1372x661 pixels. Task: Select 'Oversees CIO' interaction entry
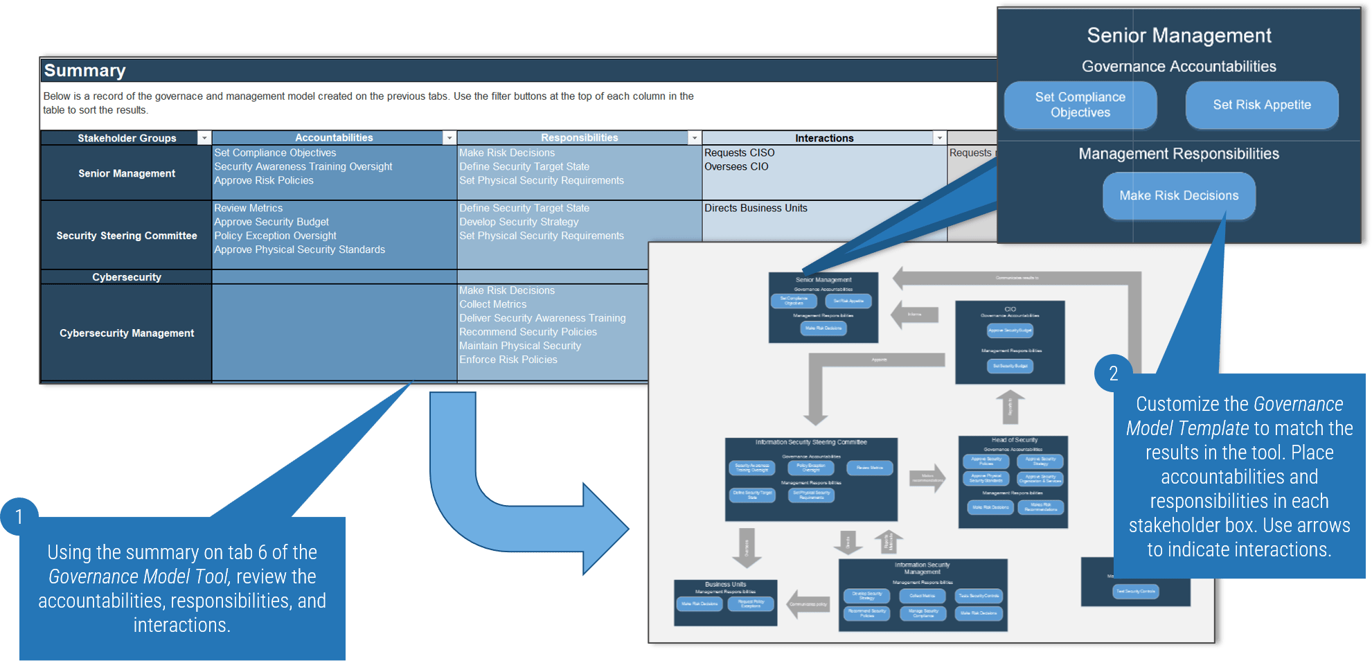[736, 166]
